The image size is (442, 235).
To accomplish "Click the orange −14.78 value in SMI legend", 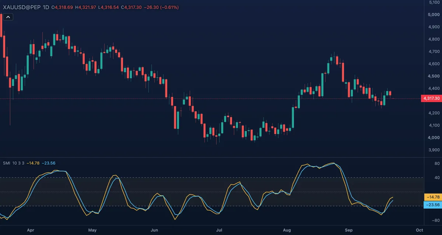I will point(33,163).
